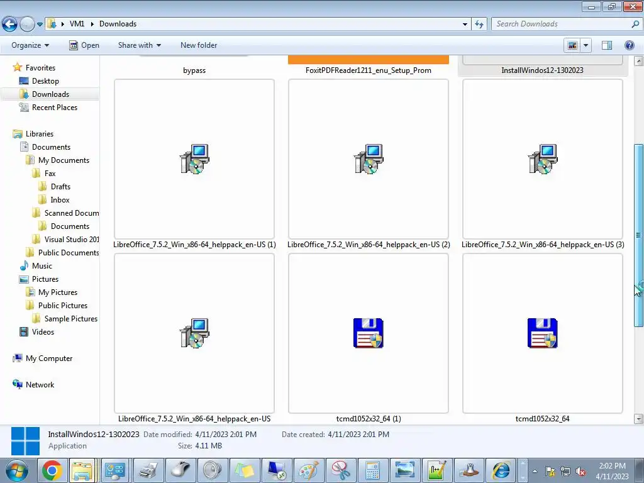The height and width of the screenshot is (483, 644).
Task: Expand the address bar history dropdown
Action: (465, 24)
